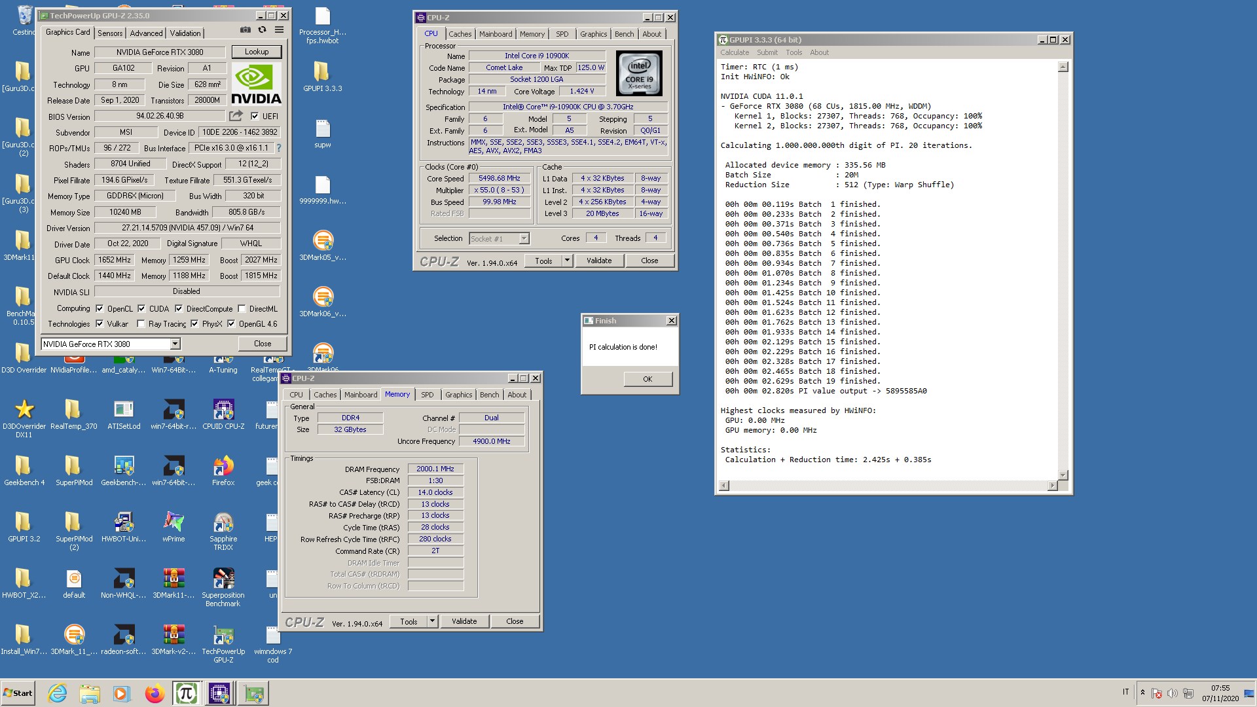The image size is (1257, 707).
Task: Toggle the UEFI checkbox in GPU-Z
Action: pyautogui.click(x=254, y=116)
